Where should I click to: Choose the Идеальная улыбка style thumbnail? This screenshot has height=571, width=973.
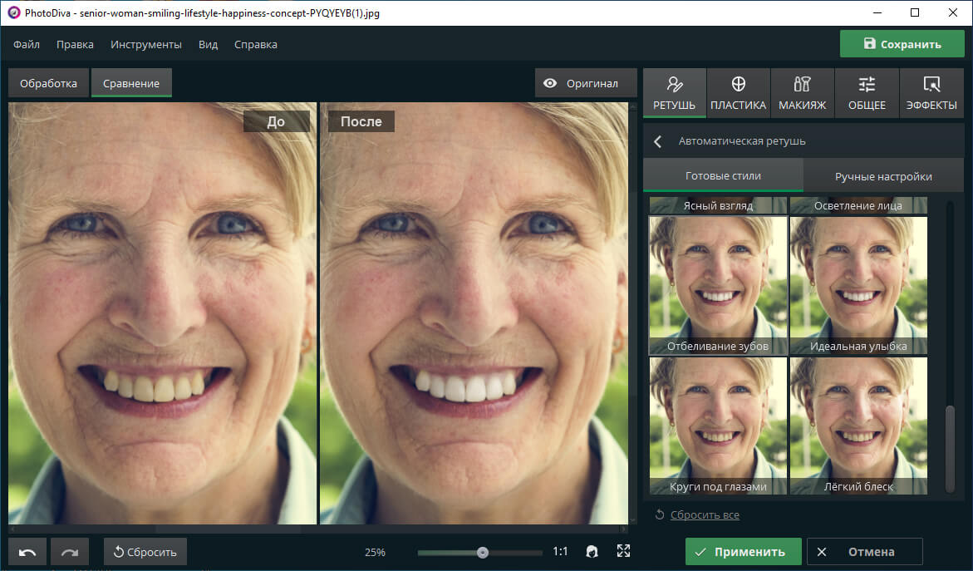(x=859, y=286)
